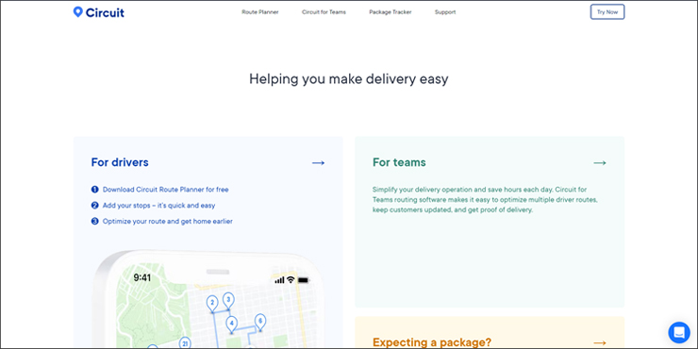Click the green arrow beside For teams
This screenshot has height=349, width=698.
[x=600, y=163]
